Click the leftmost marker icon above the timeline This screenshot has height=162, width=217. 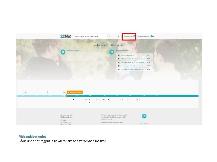coord(25,92)
